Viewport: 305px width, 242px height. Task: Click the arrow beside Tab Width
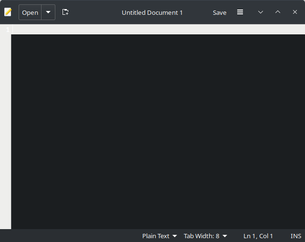point(225,236)
